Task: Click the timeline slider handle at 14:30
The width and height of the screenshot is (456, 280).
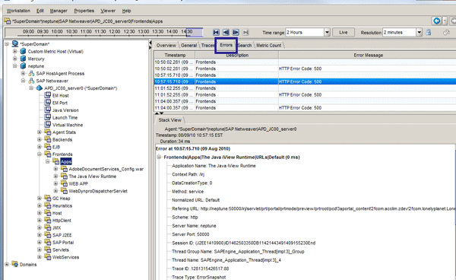Action: (195, 32)
